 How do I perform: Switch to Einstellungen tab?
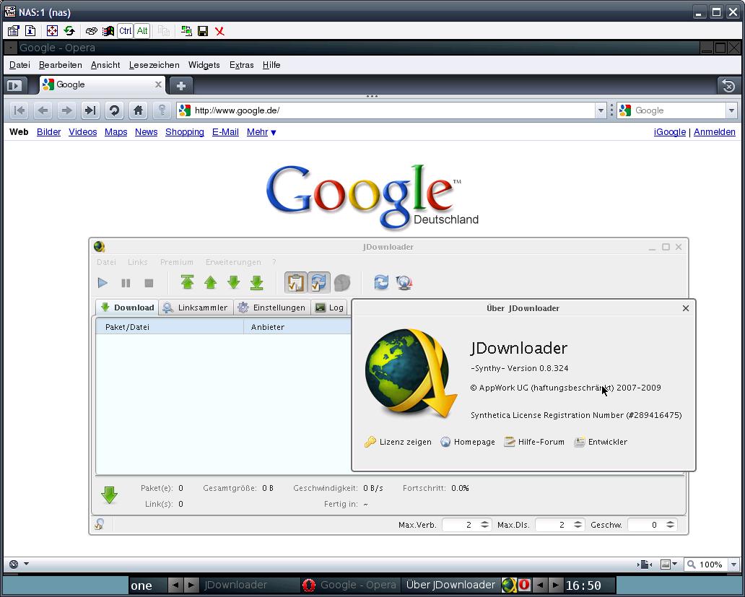(x=272, y=308)
